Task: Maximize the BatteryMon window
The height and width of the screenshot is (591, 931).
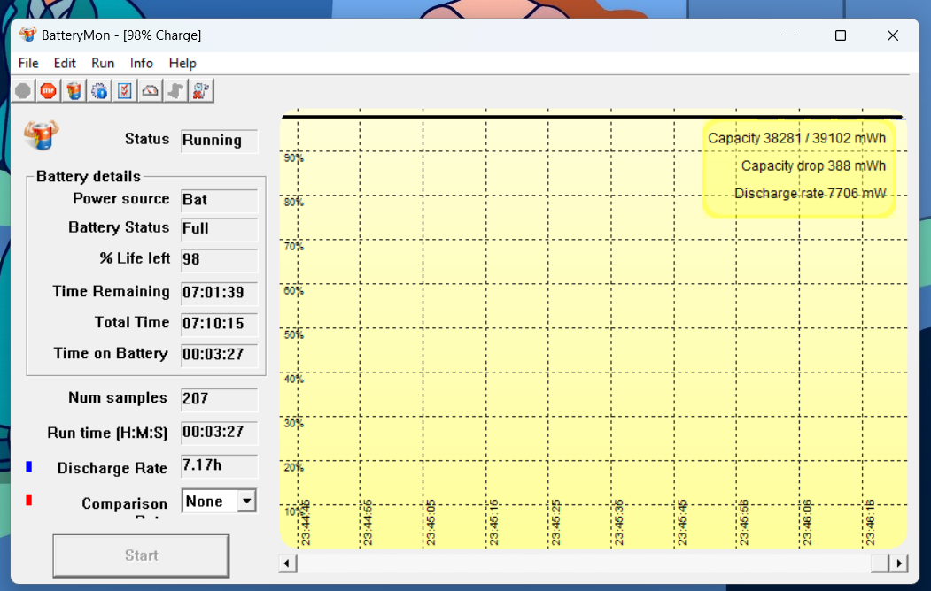Action: coord(840,35)
